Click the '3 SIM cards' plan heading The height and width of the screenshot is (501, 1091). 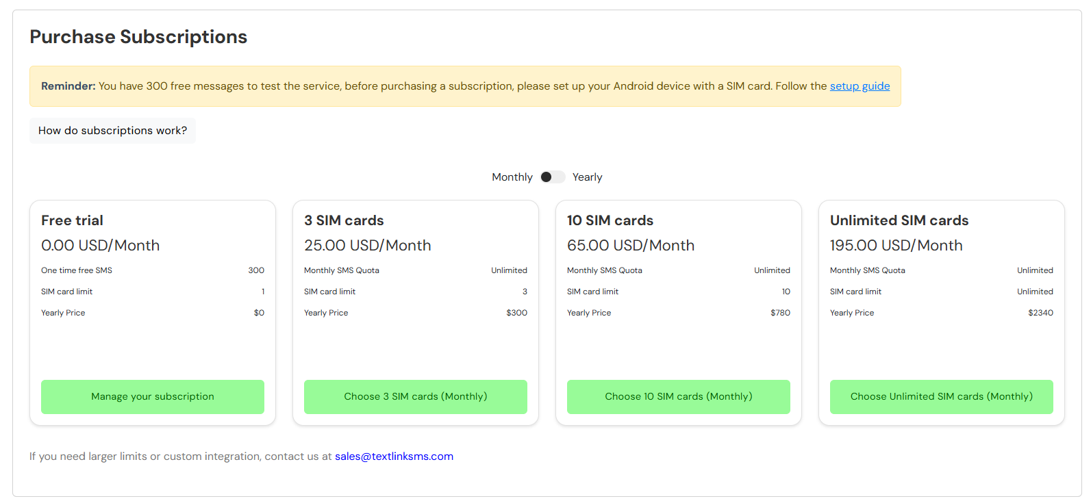(344, 220)
